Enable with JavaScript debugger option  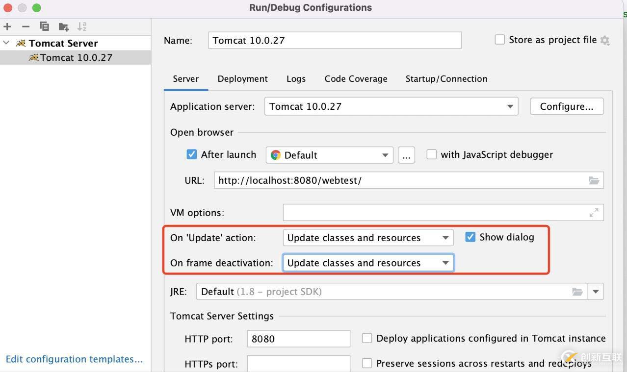431,154
